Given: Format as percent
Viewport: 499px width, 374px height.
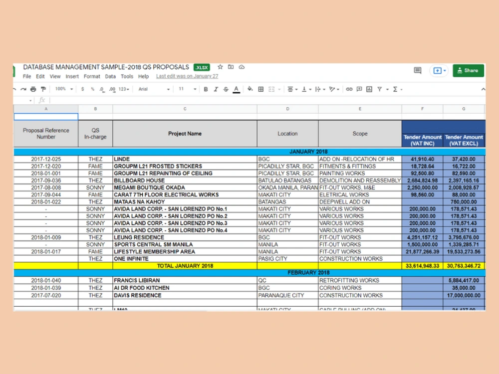Looking at the screenshot, I should [x=93, y=89].
